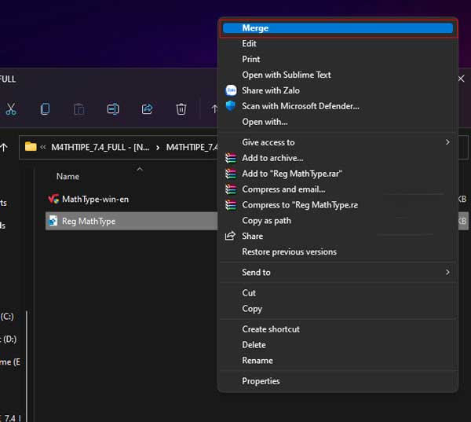This screenshot has height=422, width=471.
Task: Select Rename in context menu
Action: click(338, 361)
